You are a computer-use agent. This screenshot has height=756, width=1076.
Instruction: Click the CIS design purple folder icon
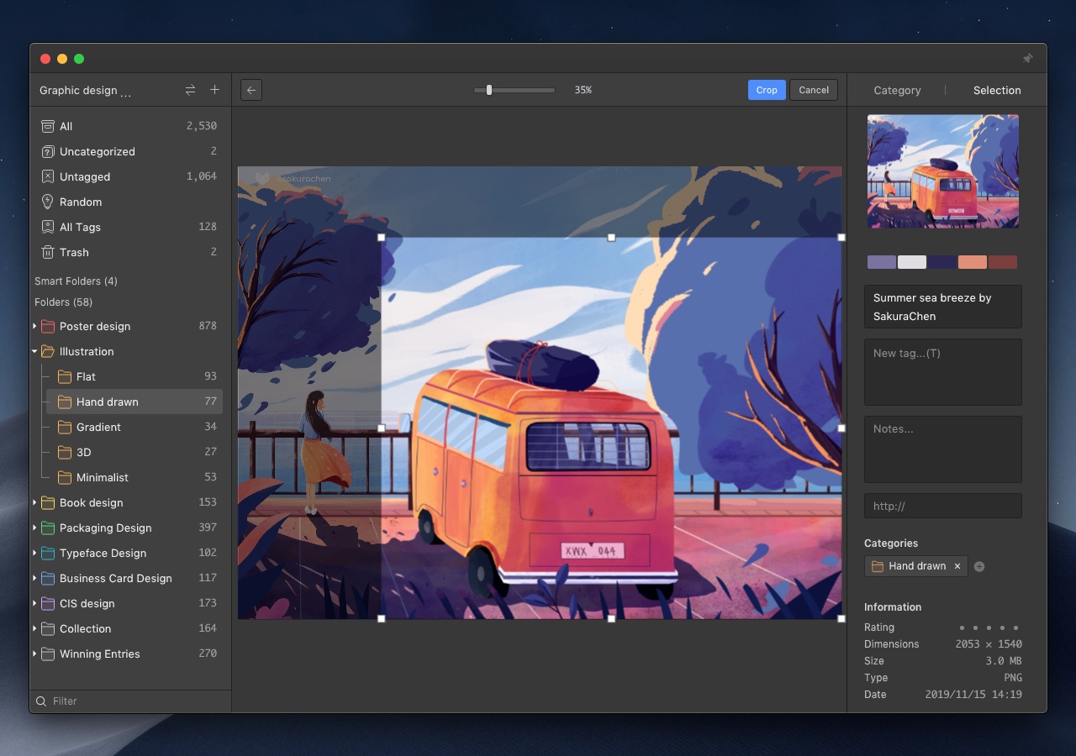[x=48, y=603]
